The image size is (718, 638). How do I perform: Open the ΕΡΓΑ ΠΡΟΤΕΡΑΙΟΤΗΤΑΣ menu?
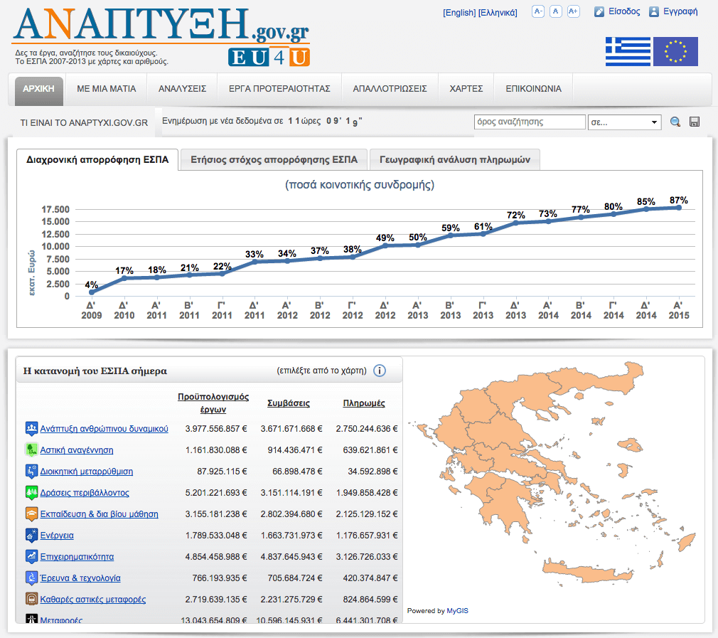click(x=279, y=89)
